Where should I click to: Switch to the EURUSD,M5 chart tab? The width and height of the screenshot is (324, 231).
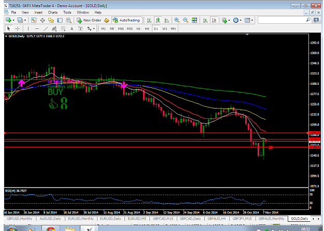coord(137,219)
